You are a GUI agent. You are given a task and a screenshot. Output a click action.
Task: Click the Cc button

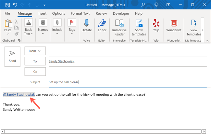[x=35, y=72]
